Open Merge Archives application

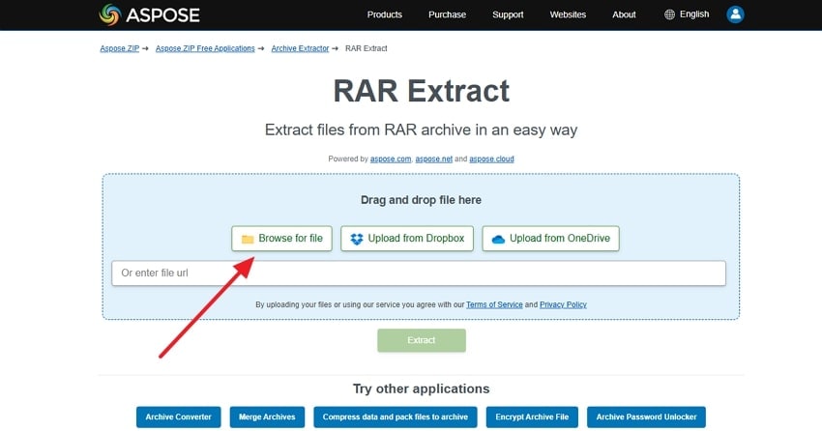pyautogui.click(x=267, y=417)
